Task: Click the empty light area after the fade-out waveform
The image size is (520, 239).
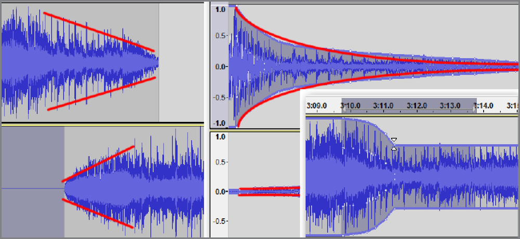Action: pos(181,62)
